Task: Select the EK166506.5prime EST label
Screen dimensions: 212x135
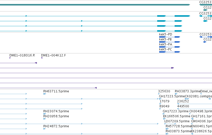Action: 177,116
